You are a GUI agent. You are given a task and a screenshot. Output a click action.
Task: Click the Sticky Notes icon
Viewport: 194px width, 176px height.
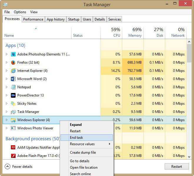click(x=13, y=104)
